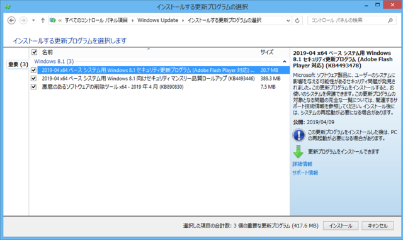The height and width of the screenshot is (240, 403).
Task: Click the breadcrumb arrow after Windows Update
Action: [x=183, y=21]
